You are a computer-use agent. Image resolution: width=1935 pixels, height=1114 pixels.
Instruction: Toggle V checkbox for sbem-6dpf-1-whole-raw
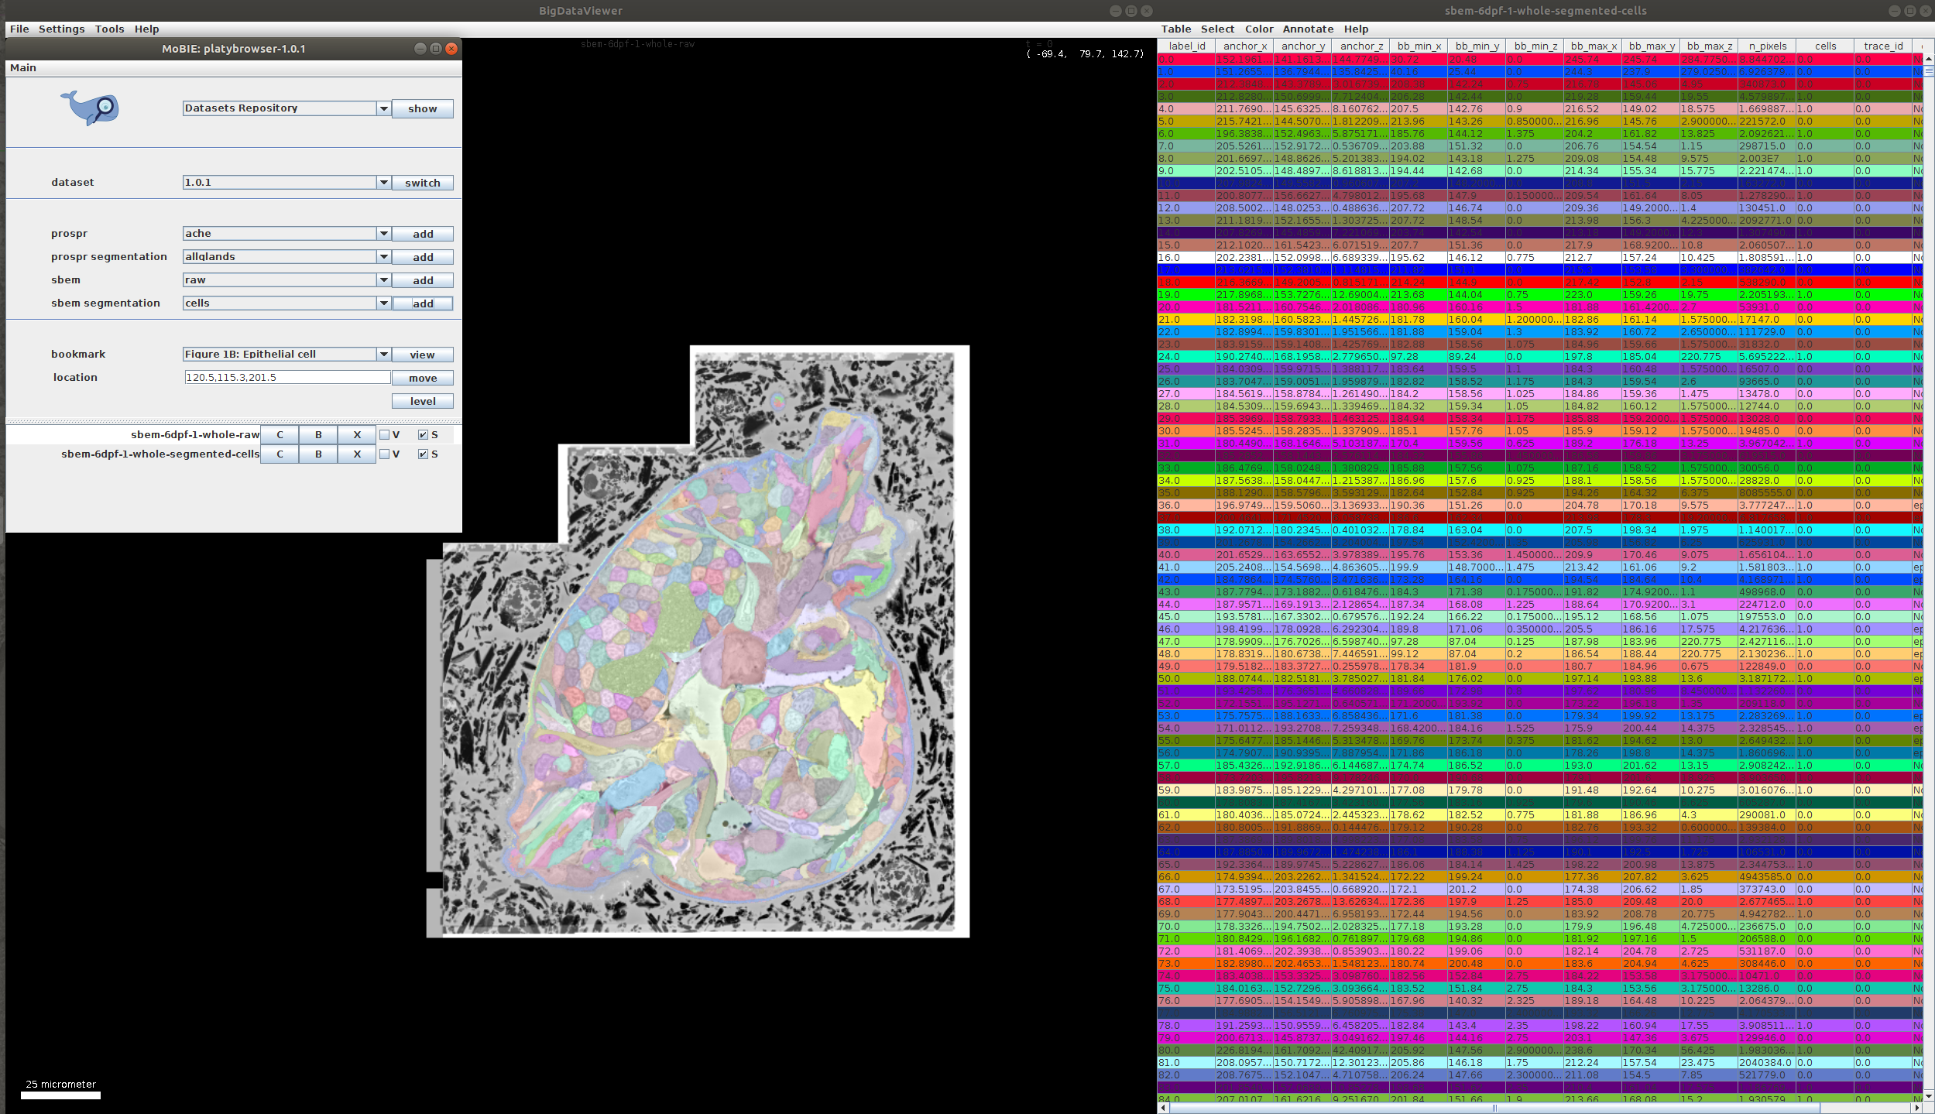(384, 435)
